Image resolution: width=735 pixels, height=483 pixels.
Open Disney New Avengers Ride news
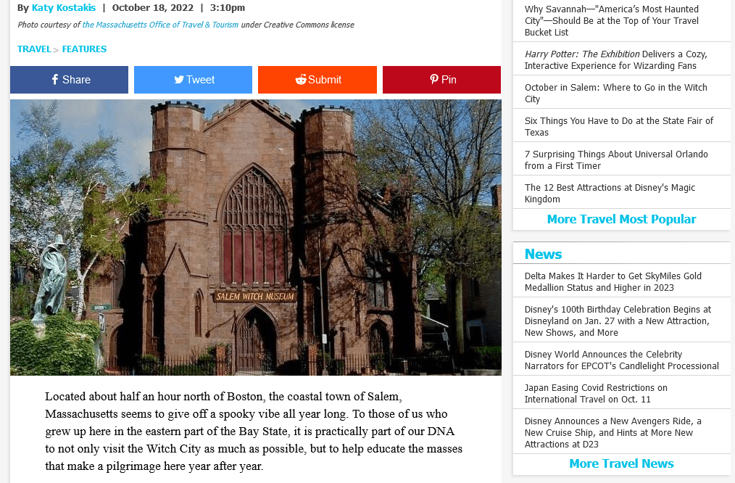point(612,432)
